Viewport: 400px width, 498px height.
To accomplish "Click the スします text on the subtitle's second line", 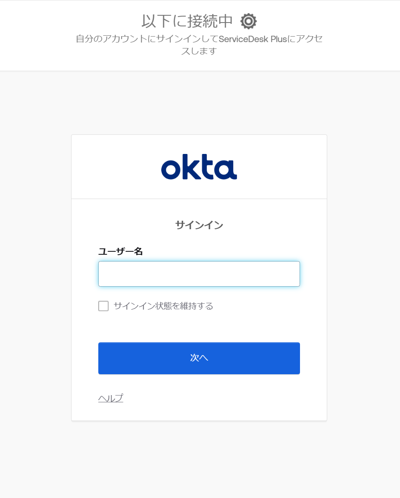I will [x=199, y=51].
